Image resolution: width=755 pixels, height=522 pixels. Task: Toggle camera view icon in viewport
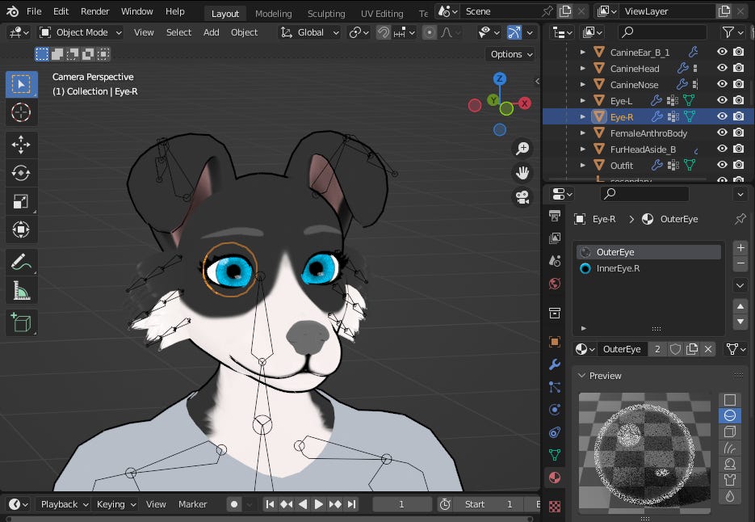coord(522,196)
